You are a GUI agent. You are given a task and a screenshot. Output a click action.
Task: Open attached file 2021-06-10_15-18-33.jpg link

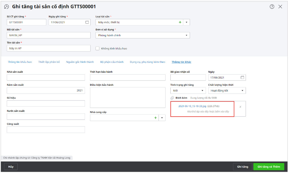(192, 106)
